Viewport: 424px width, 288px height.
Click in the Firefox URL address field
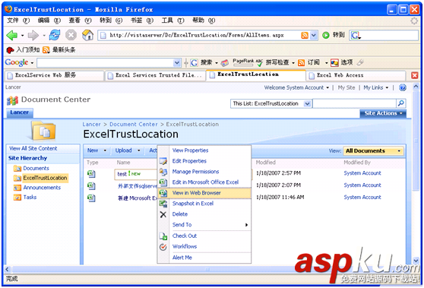(x=204, y=36)
